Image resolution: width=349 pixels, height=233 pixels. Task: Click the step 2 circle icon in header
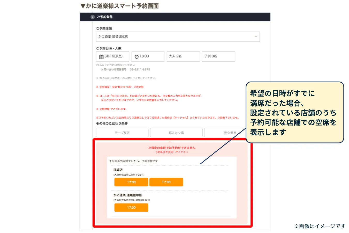pos(93,17)
